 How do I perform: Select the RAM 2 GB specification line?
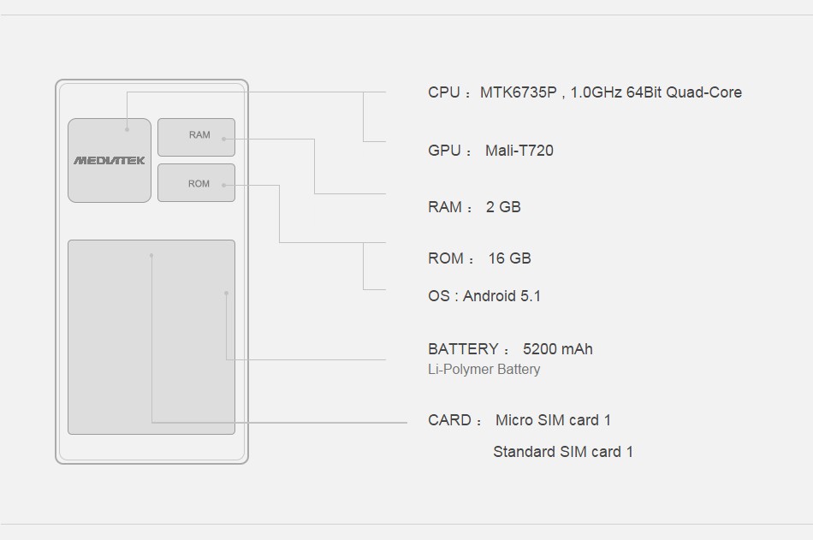474,207
